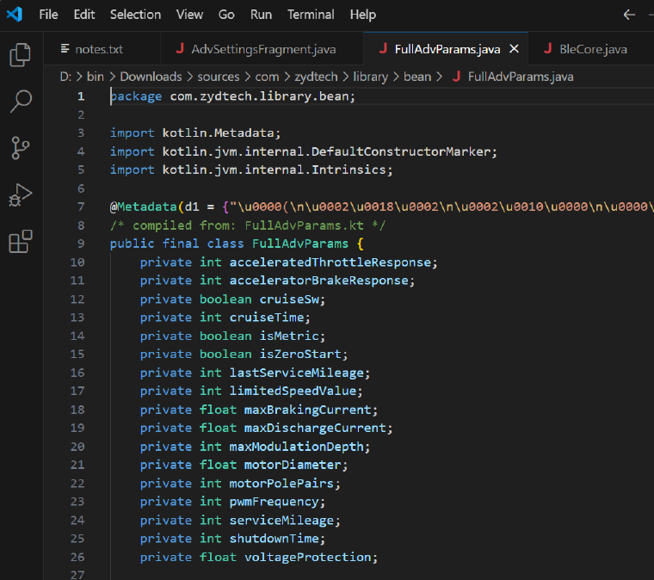Image resolution: width=654 pixels, height=580 pixels.
Task: Click line number 1 in the gutter
Action: [x=81, y=96]
